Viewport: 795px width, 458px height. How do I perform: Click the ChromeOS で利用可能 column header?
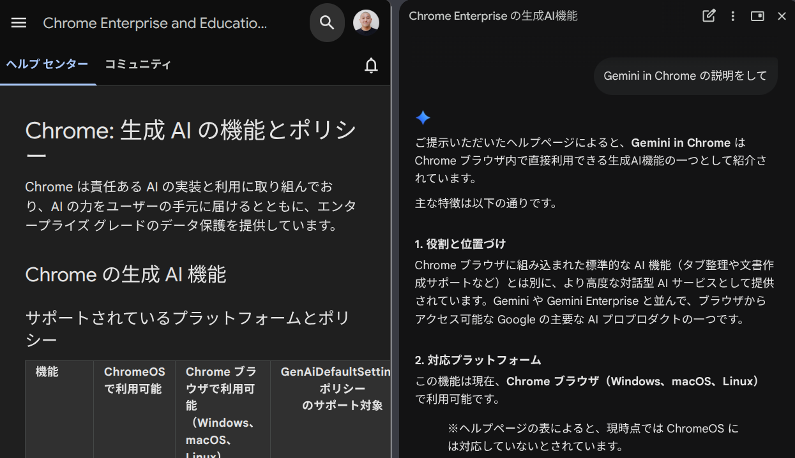(x=134, y=380)
